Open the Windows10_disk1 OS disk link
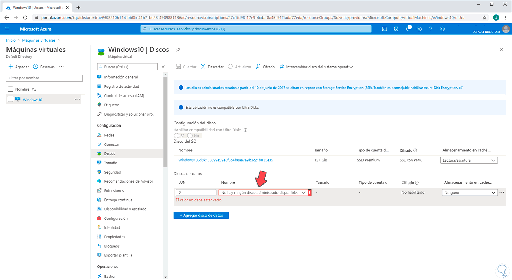The height and width of the screenshot is (280, 512). pyautogui.click(x=226, y=160)
